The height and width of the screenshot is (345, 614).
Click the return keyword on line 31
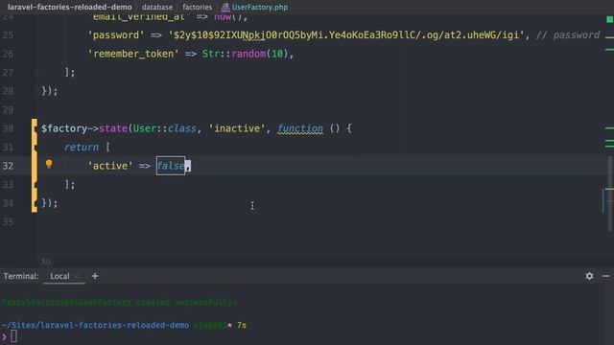point(82,148)
